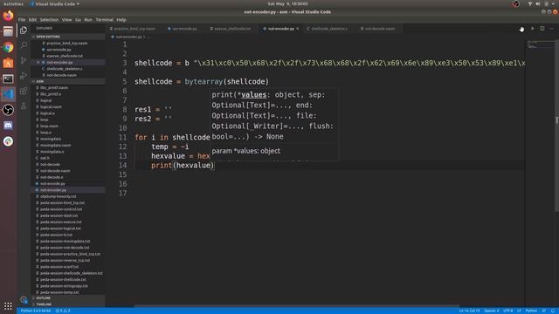Screen dimensions: 559x314
Task: Close not-encoder.py in Open Editors list
Action: coord(38,62)
